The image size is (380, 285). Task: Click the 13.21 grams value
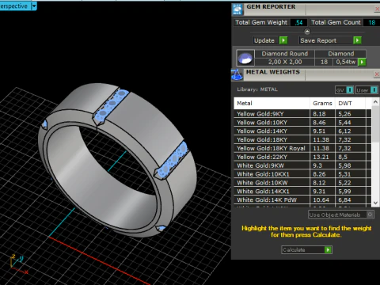[321, 157]
